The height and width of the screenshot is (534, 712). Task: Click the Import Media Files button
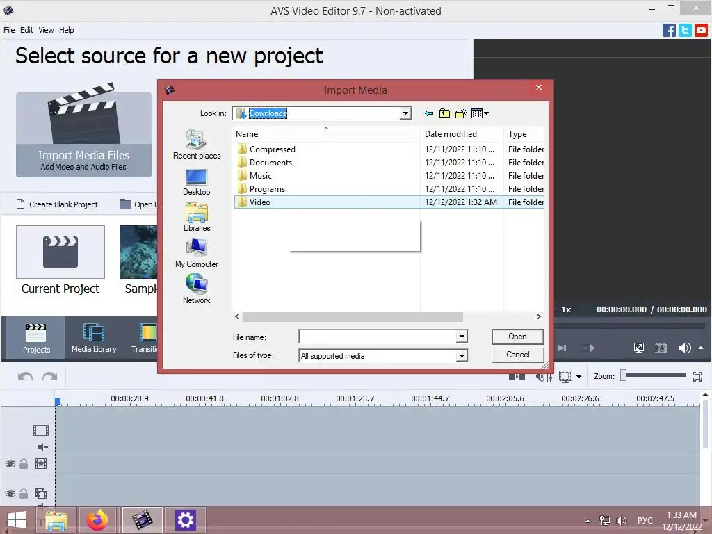tap(83, 135)
